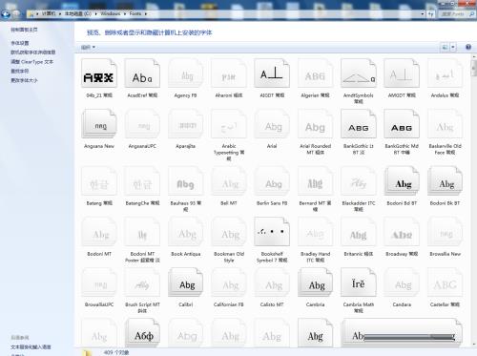Select the AcadEref font icon

point(142,73)
